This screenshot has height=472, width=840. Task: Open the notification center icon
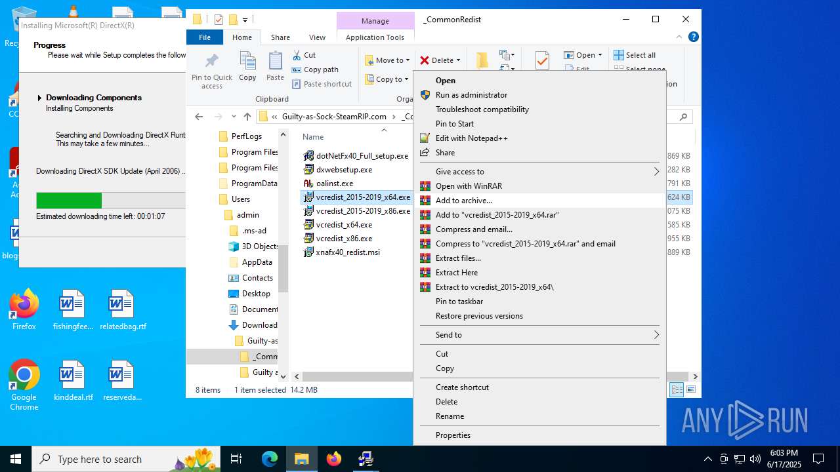pyautogui.click(x=818, y=459)
